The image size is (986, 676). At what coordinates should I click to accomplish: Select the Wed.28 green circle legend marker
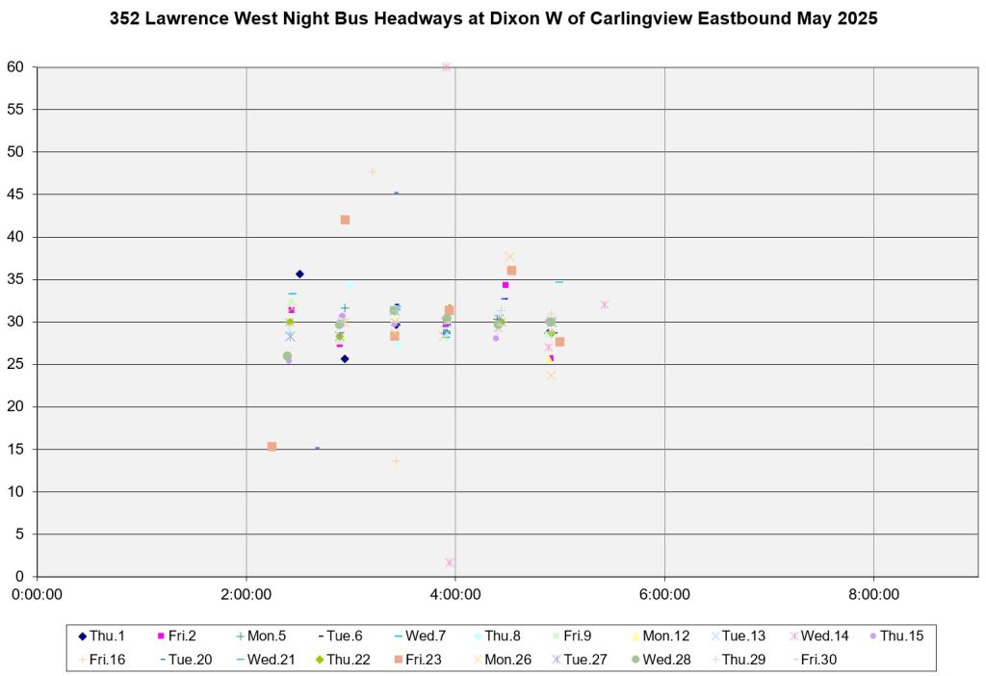pos(636,659)
